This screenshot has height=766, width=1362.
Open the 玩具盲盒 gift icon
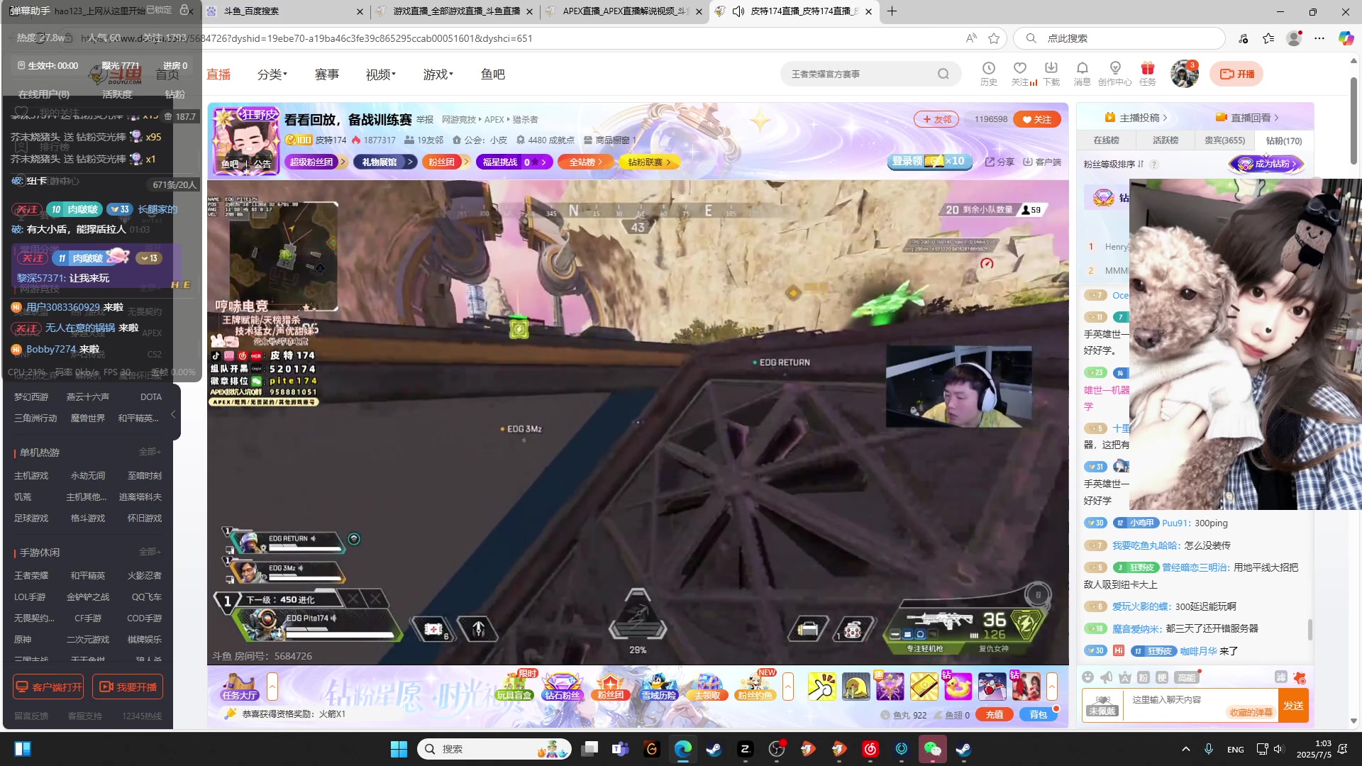tap(514, 686)
